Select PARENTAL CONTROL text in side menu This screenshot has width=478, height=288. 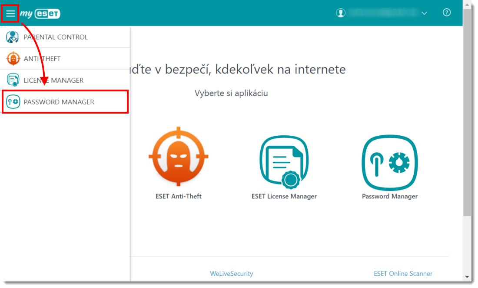pos(56,37)
